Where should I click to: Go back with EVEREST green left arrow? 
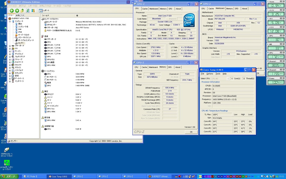(12, 11)
